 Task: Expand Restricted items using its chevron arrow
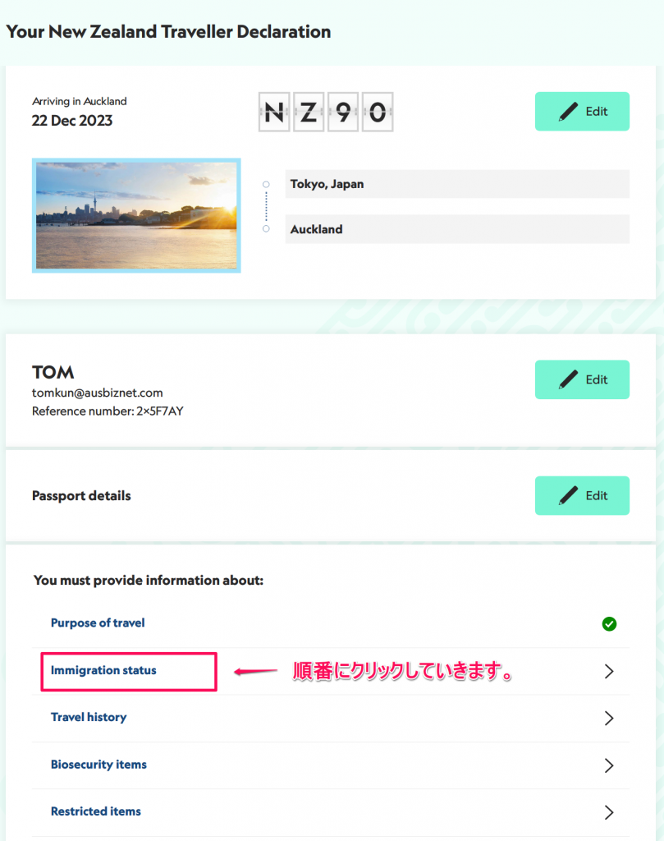click(x=609, y=812)
